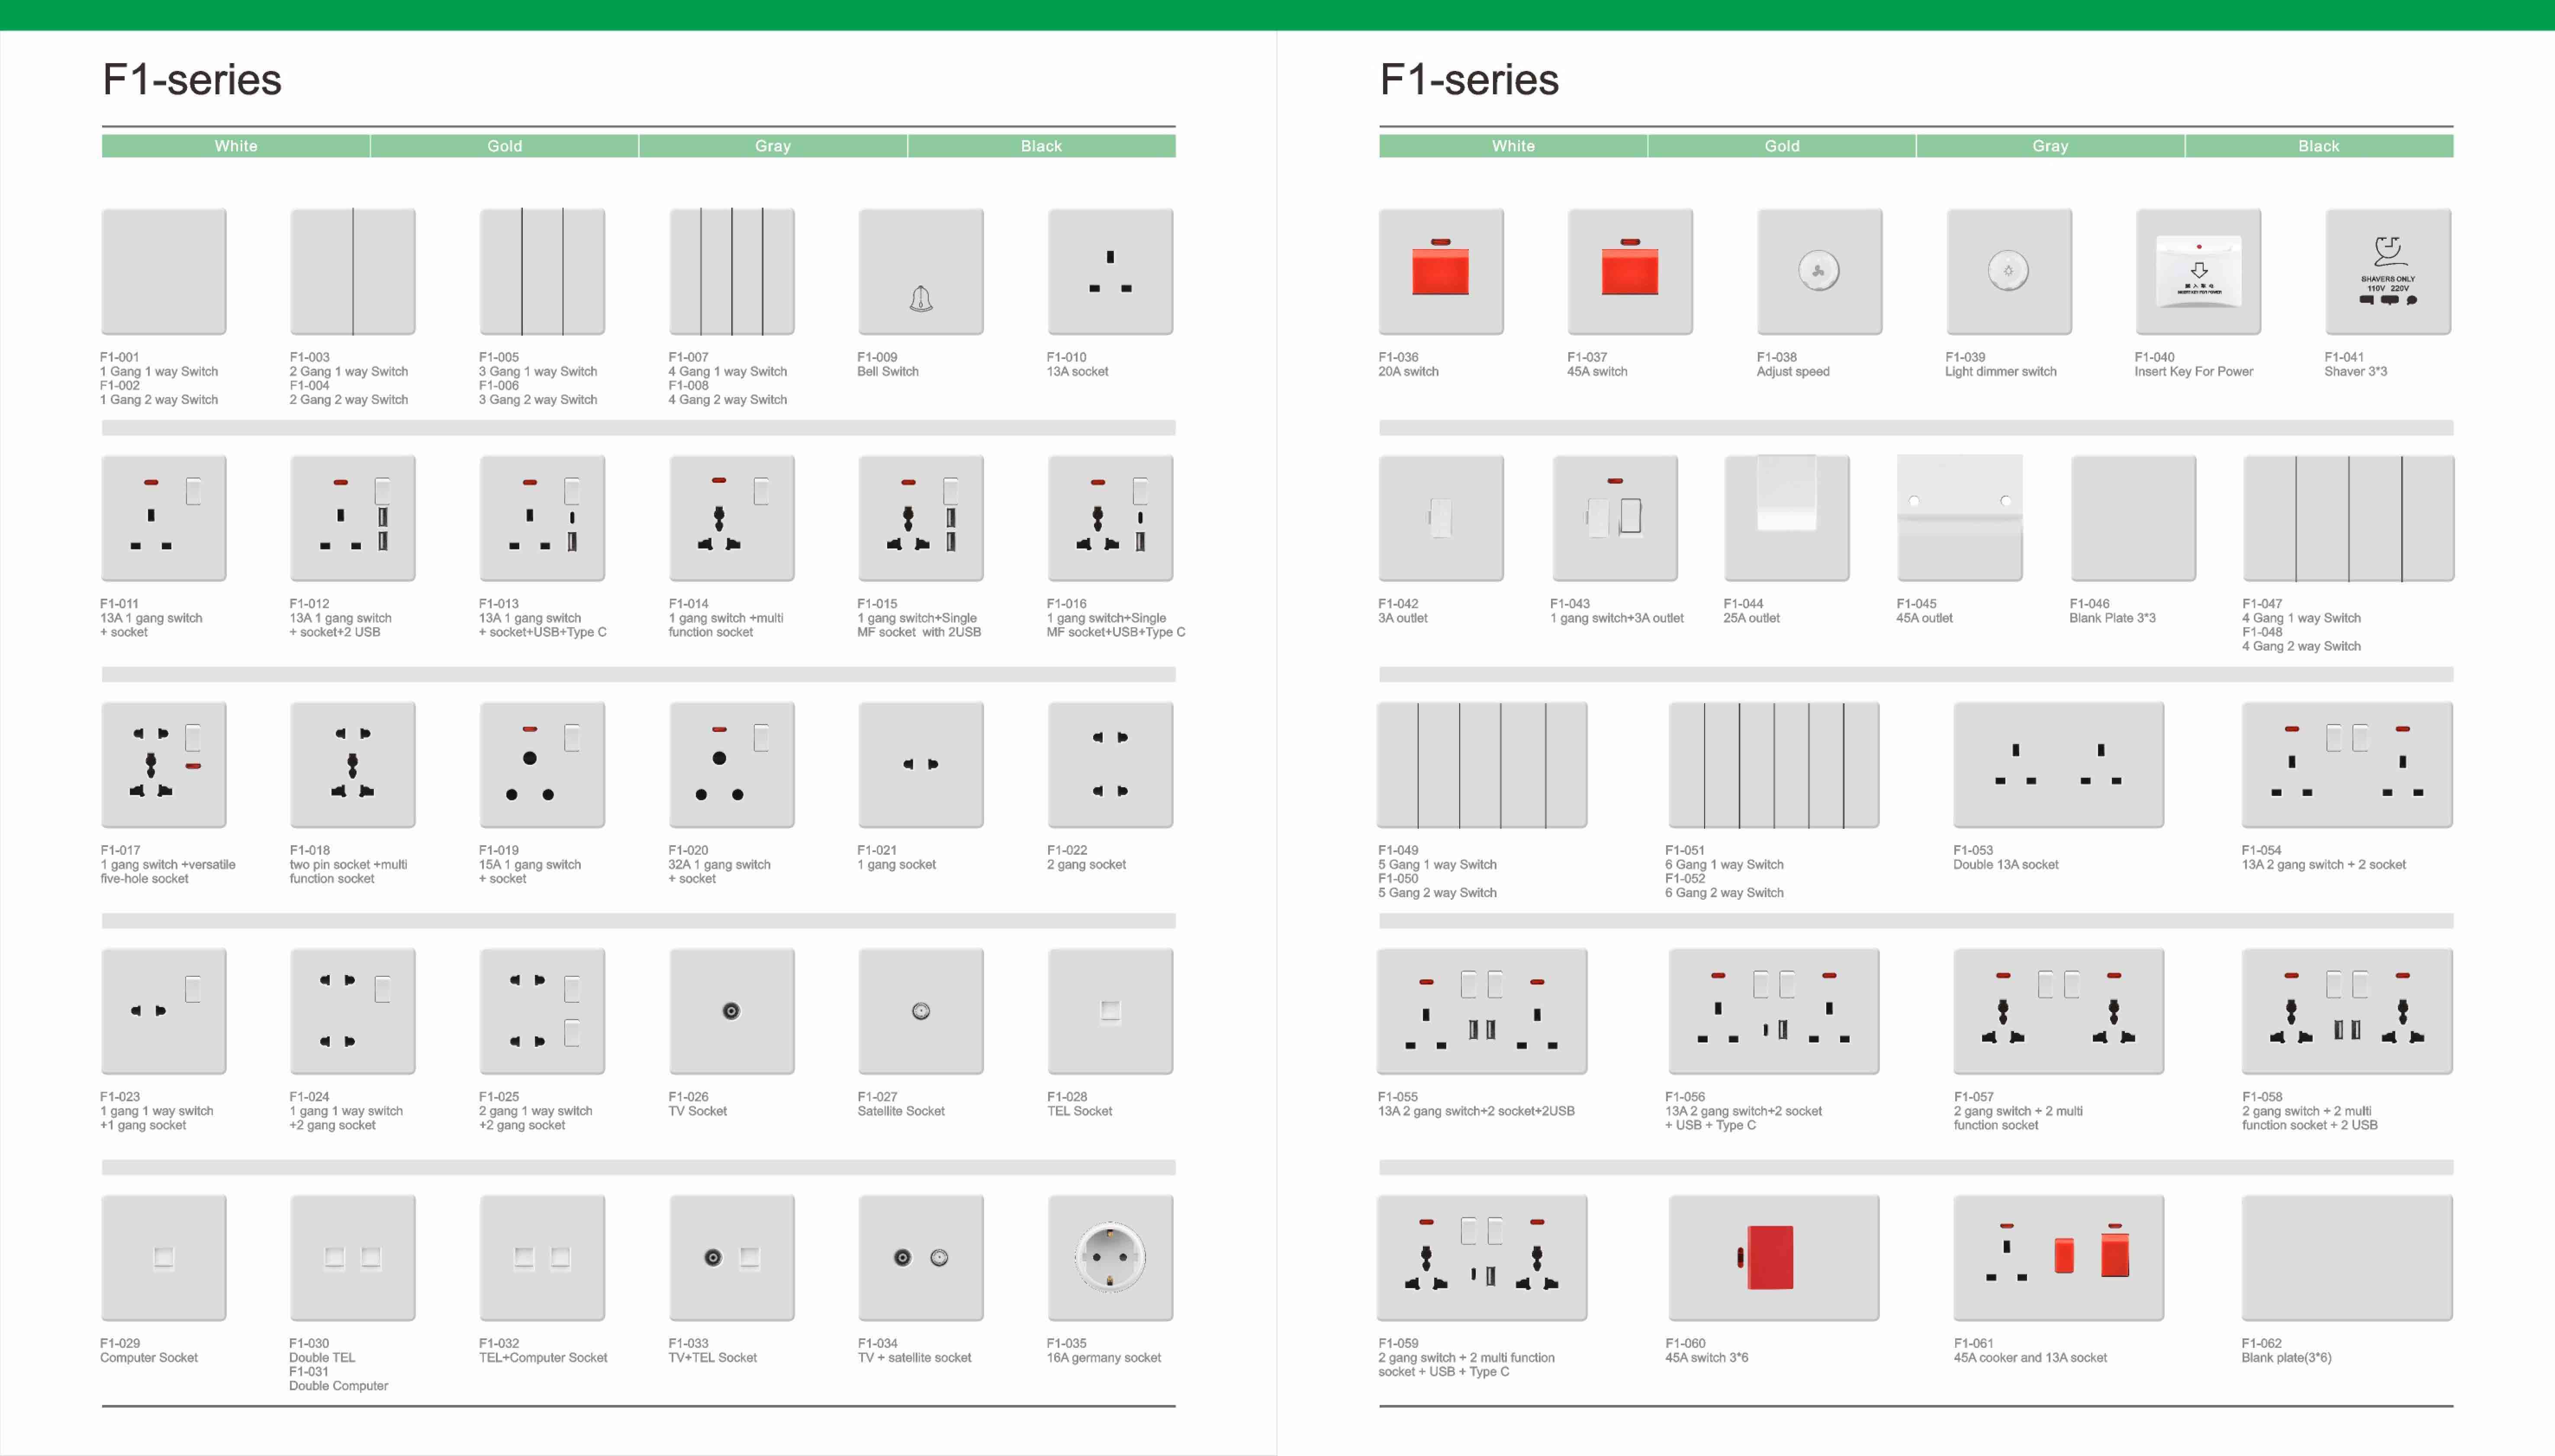
Task: Click the F1-009 Bell Switch image
Action: tap(920, 272)
